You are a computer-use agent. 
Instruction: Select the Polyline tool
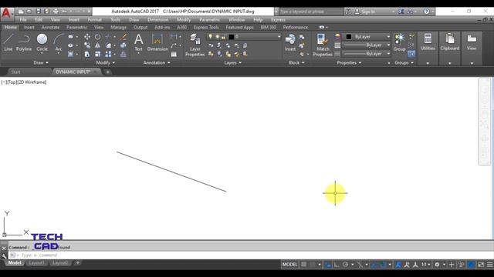[24, 42]
